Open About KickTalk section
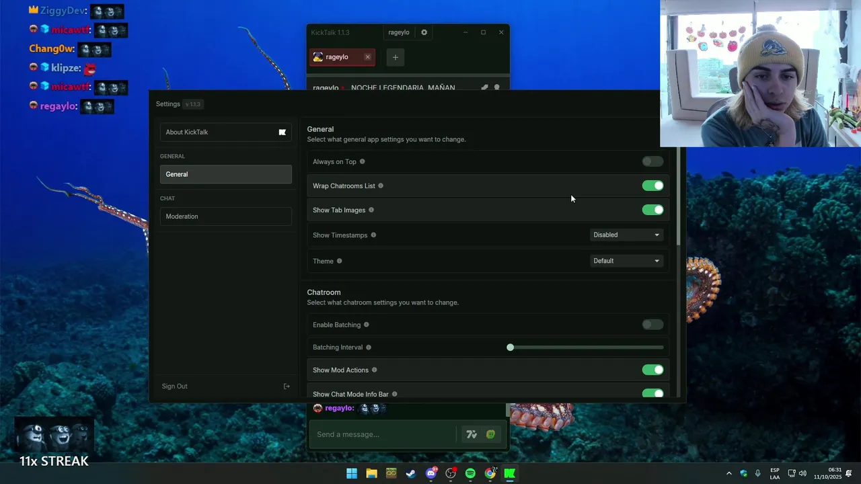Screen dimensions: 861x484 point(225,132)
